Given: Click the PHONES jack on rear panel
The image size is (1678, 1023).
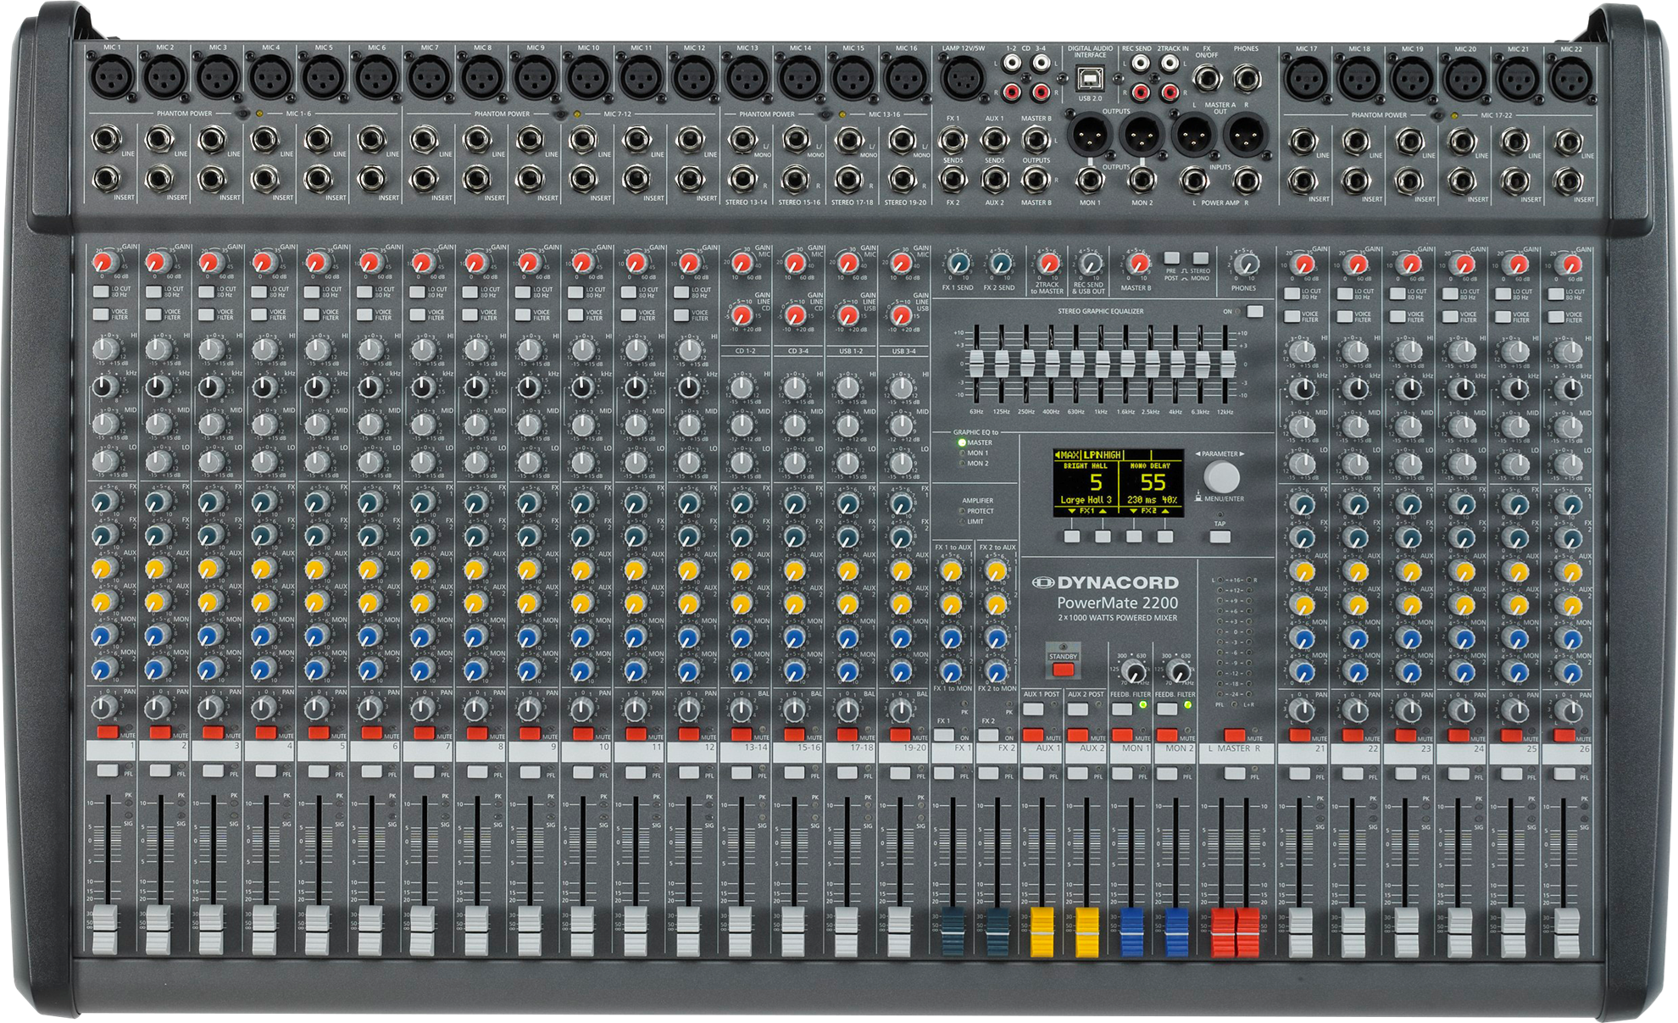Looking at the screenshot, I should click(1246, 79).
